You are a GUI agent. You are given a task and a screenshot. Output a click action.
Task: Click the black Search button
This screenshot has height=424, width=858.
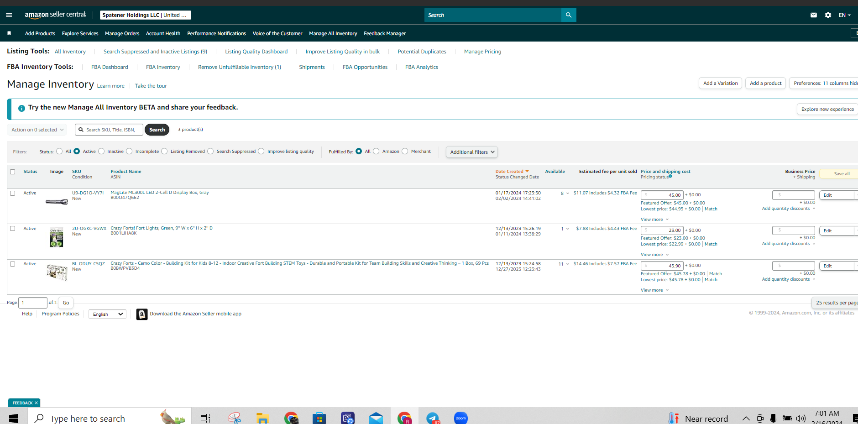[x=157, y=130]
